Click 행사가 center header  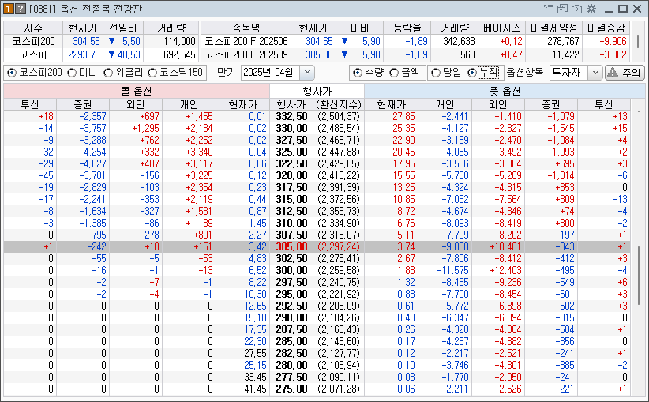pyautogui.click(x=317, y=91)
